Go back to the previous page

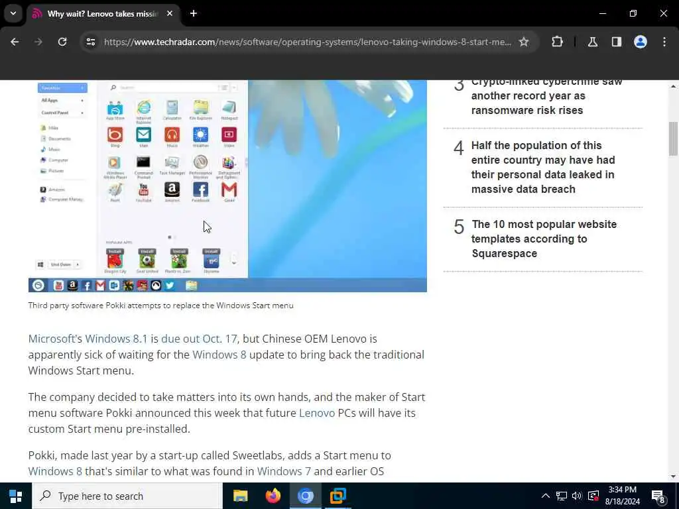pos(15,42)
